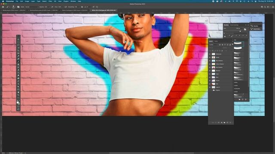Click the Model layer thumbnail
The image size is (275, 154).
(x=214, y=57)
